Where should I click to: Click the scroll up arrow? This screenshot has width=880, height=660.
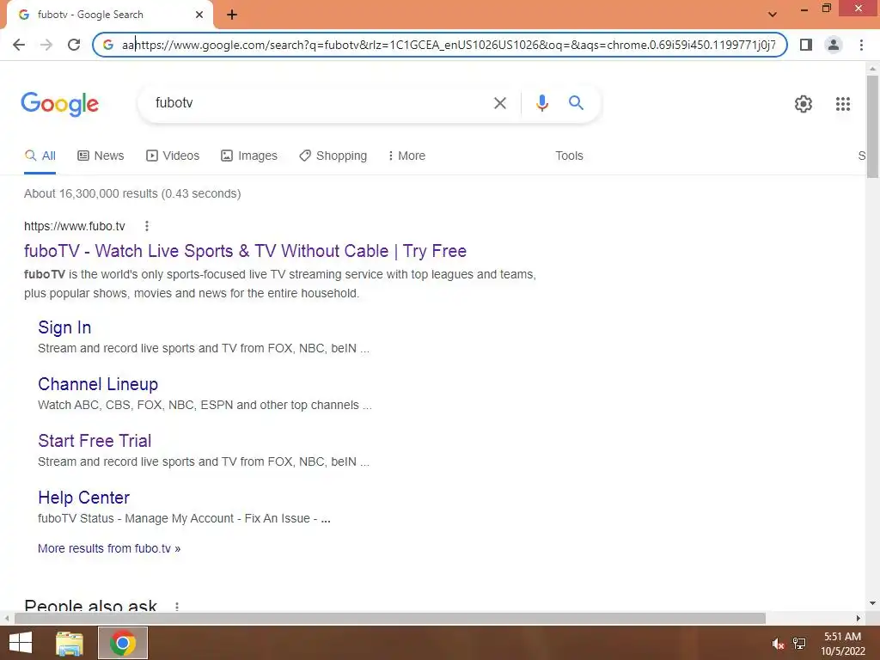pyautogui.click(x=872, y=69)
